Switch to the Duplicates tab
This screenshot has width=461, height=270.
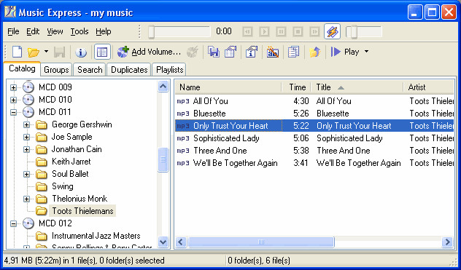[129, 70]
